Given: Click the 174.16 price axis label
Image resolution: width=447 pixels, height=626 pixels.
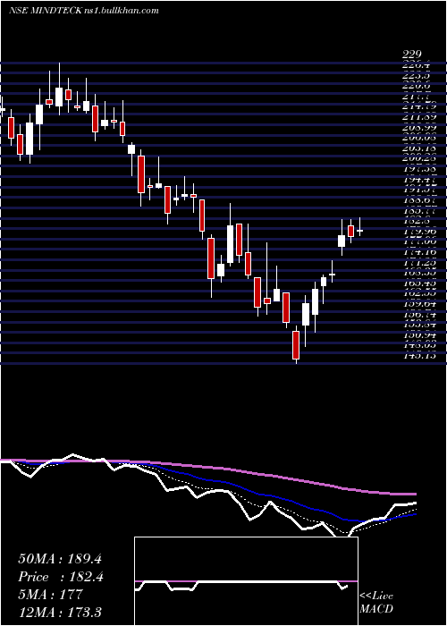Looking at the screenshot, I should click(x=418, y=252).
